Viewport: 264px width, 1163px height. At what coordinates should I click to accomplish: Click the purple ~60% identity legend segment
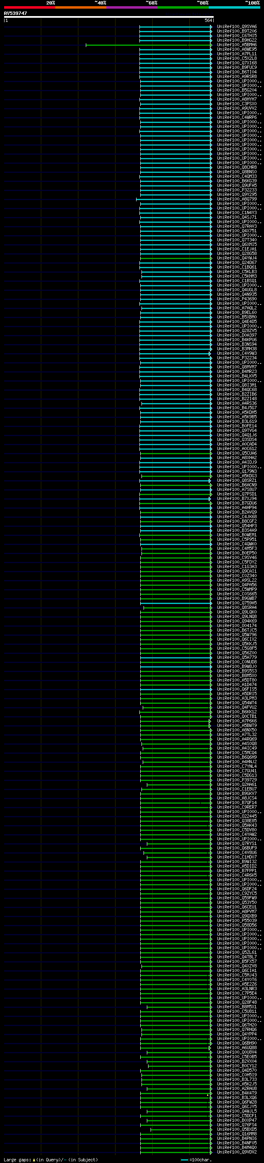[132, 7]
